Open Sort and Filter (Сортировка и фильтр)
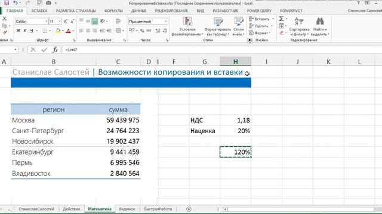The width and height of the screenshot is (382, 214). (299, 27)
